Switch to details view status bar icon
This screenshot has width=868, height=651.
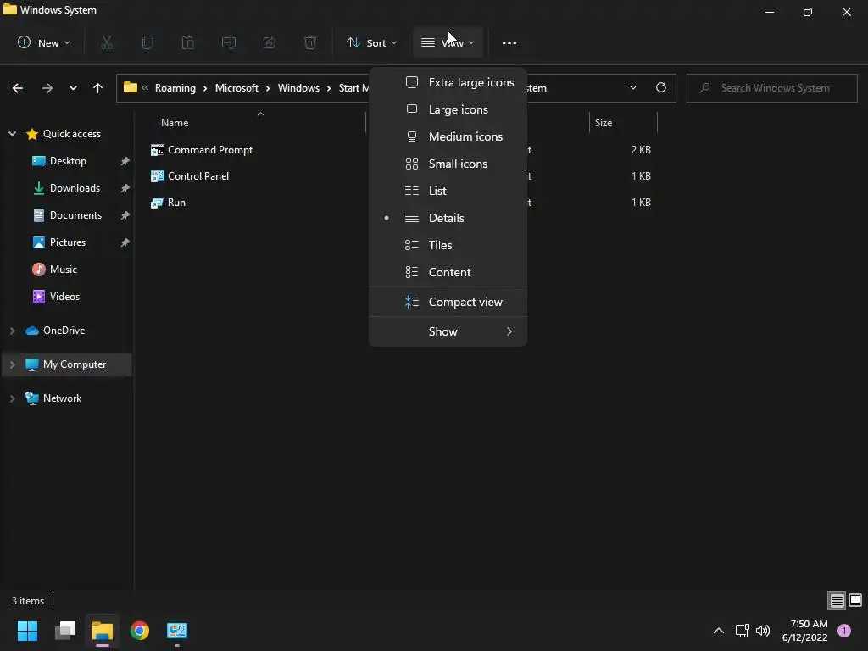point(837,600)
